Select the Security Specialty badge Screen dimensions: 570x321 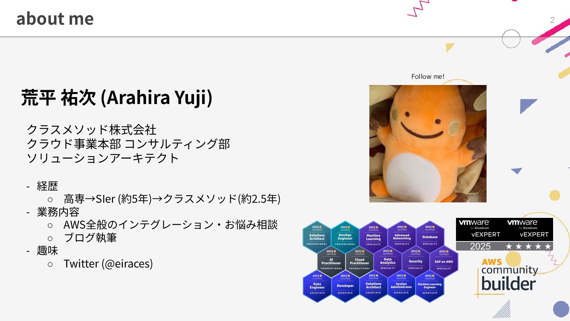[416, 261]
